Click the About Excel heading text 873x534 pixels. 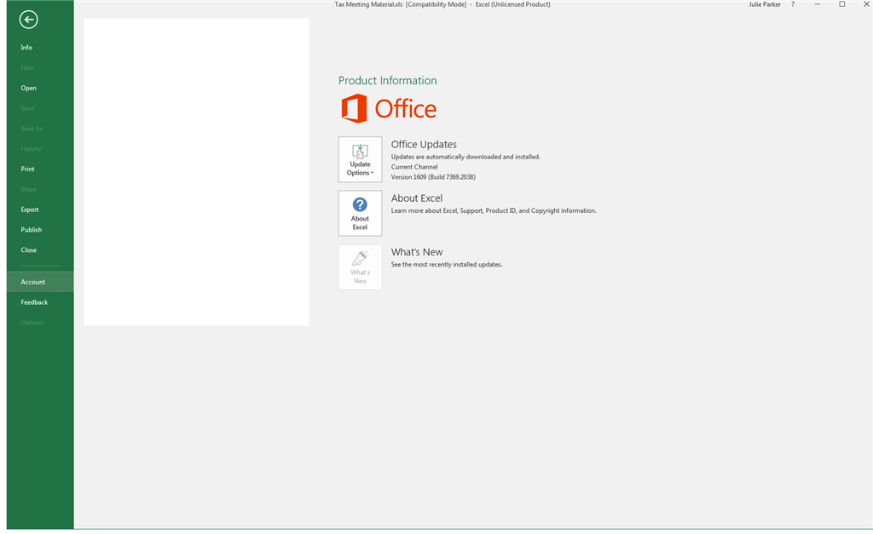click(x=416, y=198)
